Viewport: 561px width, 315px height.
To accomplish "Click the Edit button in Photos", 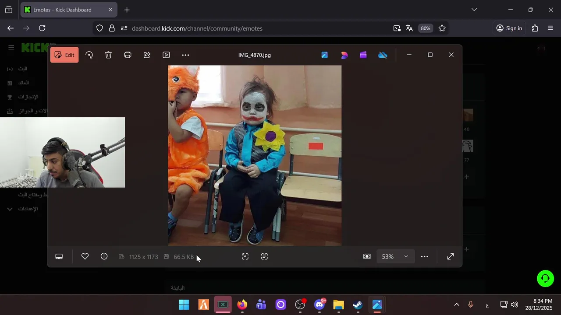I will pyautogui.click(x=64, y=55).
